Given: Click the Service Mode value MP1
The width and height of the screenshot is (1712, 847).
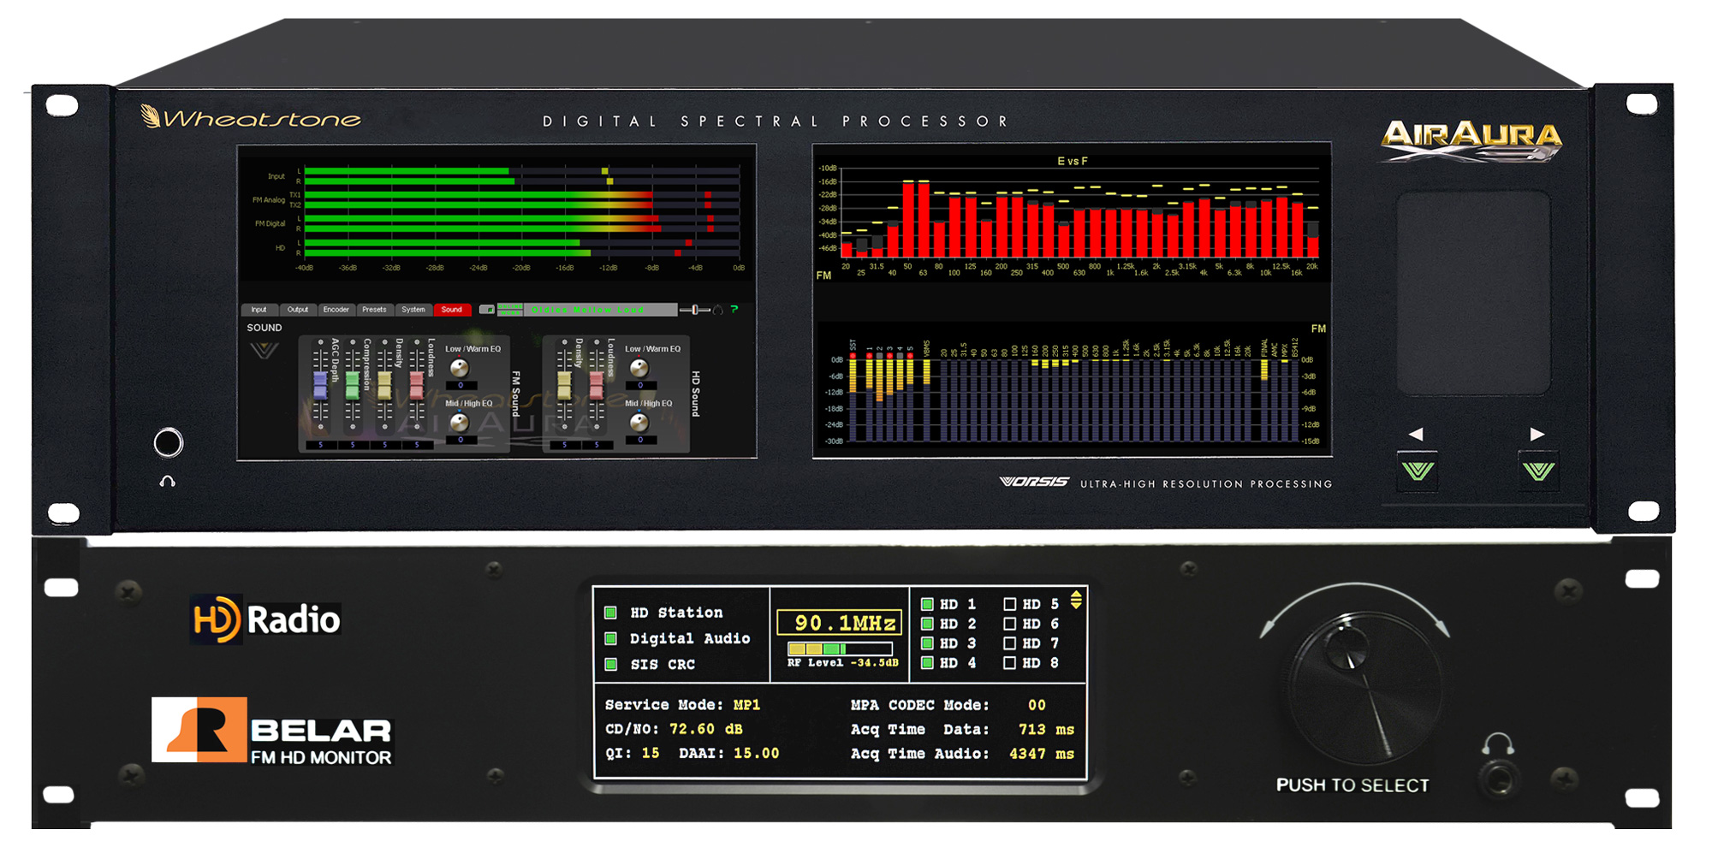Looking at the screenshot, I should [746, 705].
